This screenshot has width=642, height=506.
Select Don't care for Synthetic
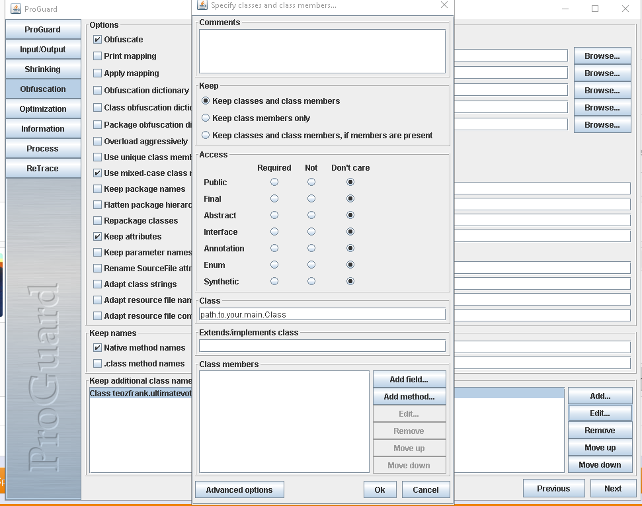click(350, 282)
